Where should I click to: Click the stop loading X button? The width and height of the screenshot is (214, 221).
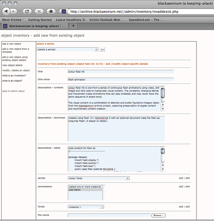[x=39, y=12]
